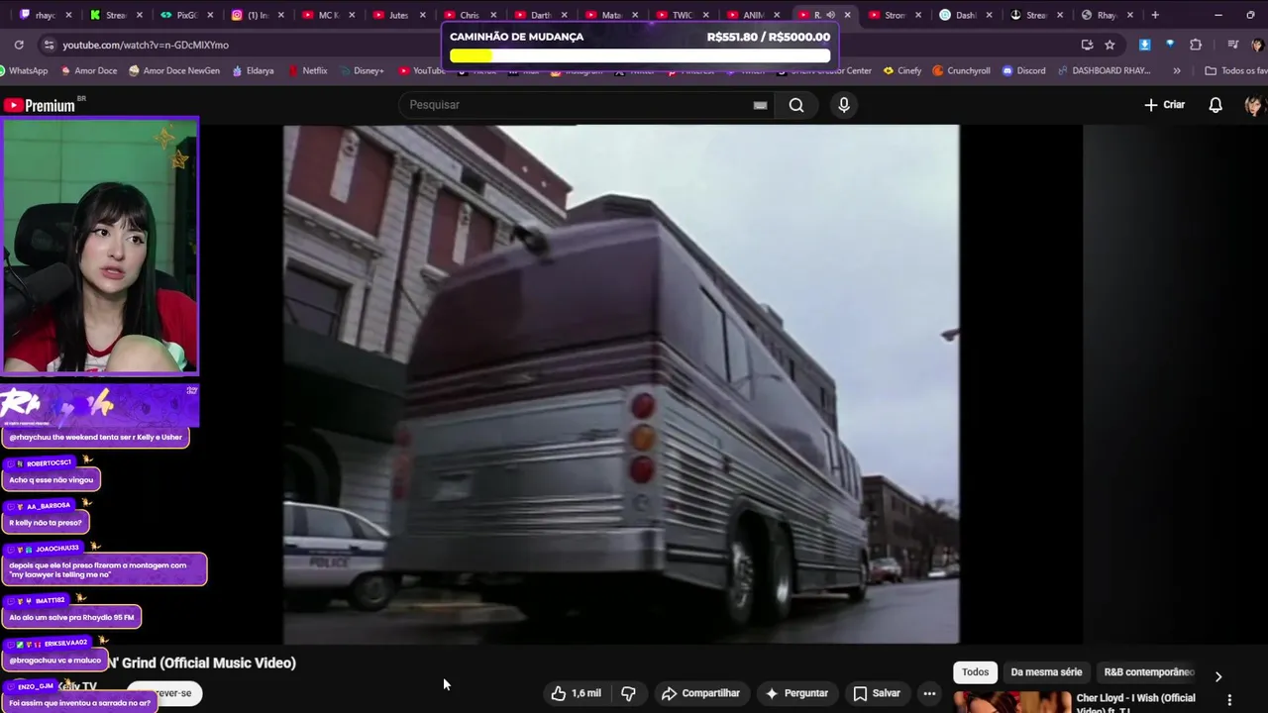Open site info icon beside the URL
1268x713 pixels.
pos(49,45)
